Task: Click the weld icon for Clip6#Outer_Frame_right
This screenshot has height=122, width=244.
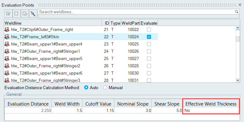Action: [x=7, y=29]
